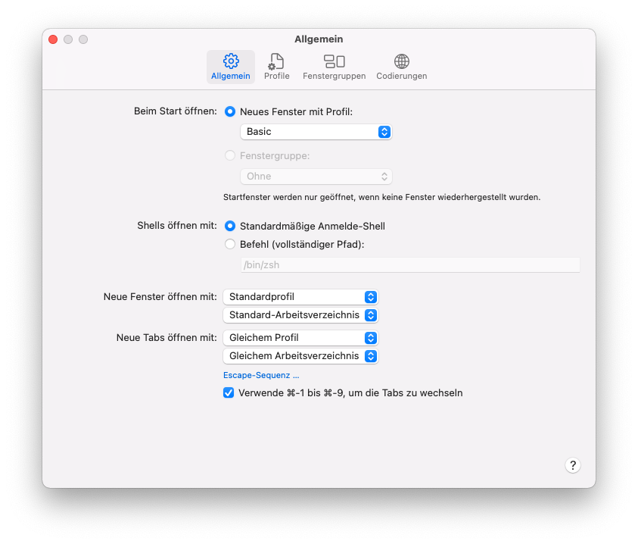Click the 'Allgemein' window title text

coord(319,39)
